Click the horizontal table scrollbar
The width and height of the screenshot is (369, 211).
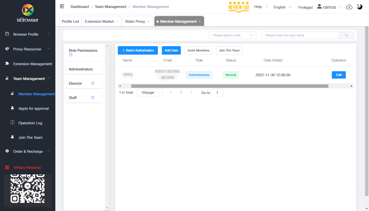click(229, 86)
